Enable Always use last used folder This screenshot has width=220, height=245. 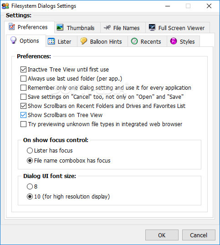click(23, 78)
